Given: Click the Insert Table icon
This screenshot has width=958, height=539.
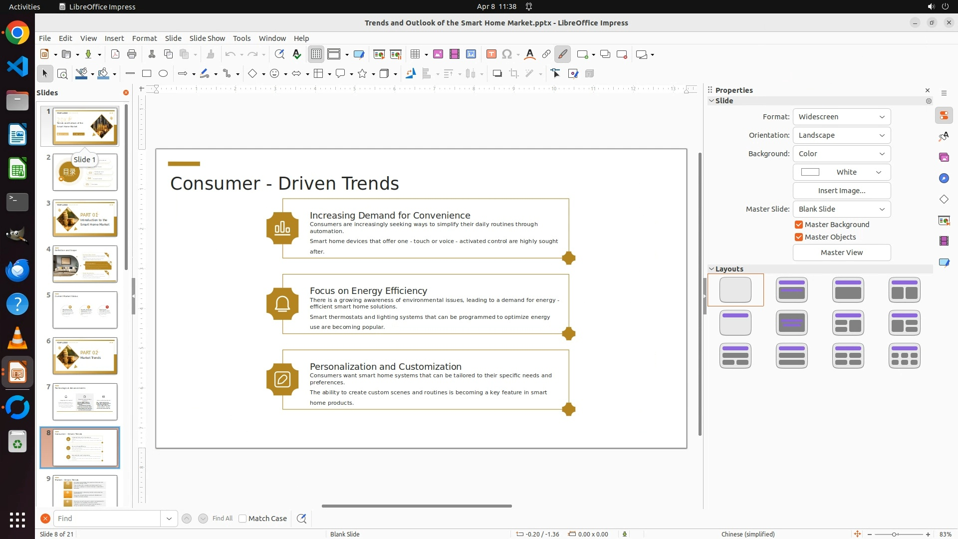Looking at the screenshot, I should click(x=415, y=54).
